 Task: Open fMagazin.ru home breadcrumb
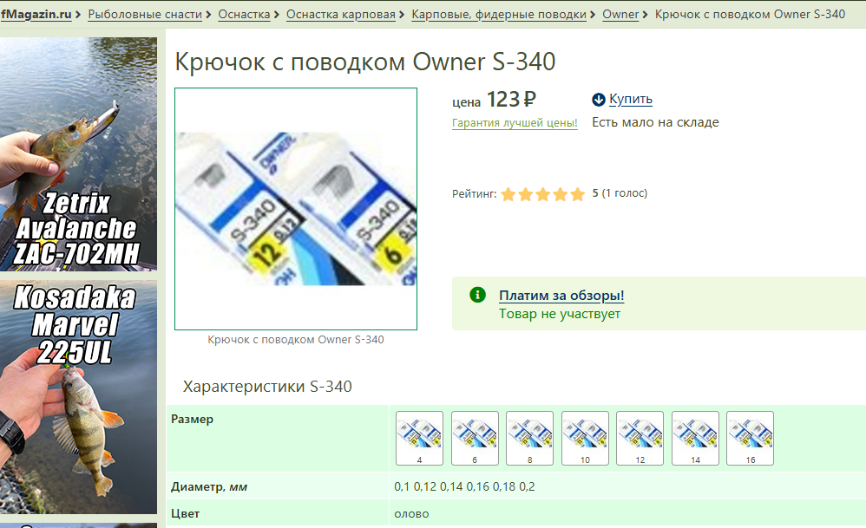(x=36, y=15)
